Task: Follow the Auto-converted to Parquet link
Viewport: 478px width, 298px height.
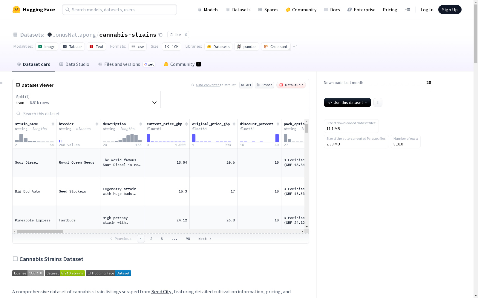Action: (x=216, y=85)
